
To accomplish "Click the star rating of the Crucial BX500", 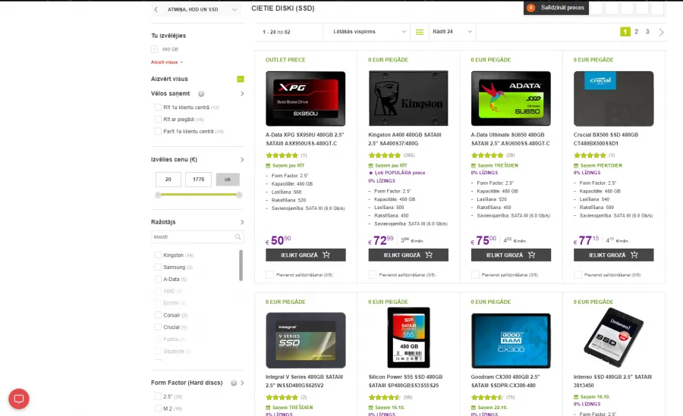I will coord(590,155).
